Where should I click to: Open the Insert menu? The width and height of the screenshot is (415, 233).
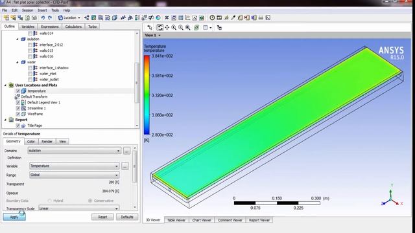click(x=42, y=10)
